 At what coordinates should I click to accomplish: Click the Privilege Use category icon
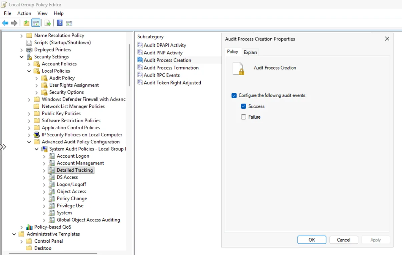tap(52, 206)
